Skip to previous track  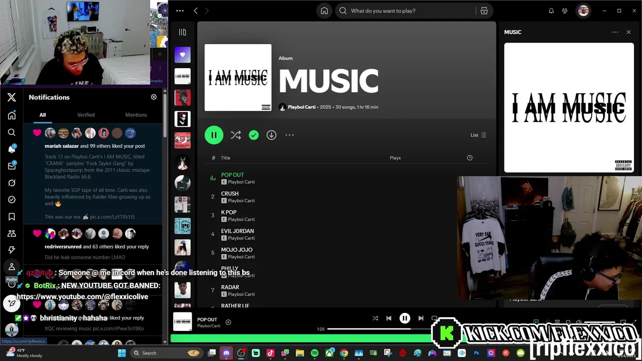389,318
